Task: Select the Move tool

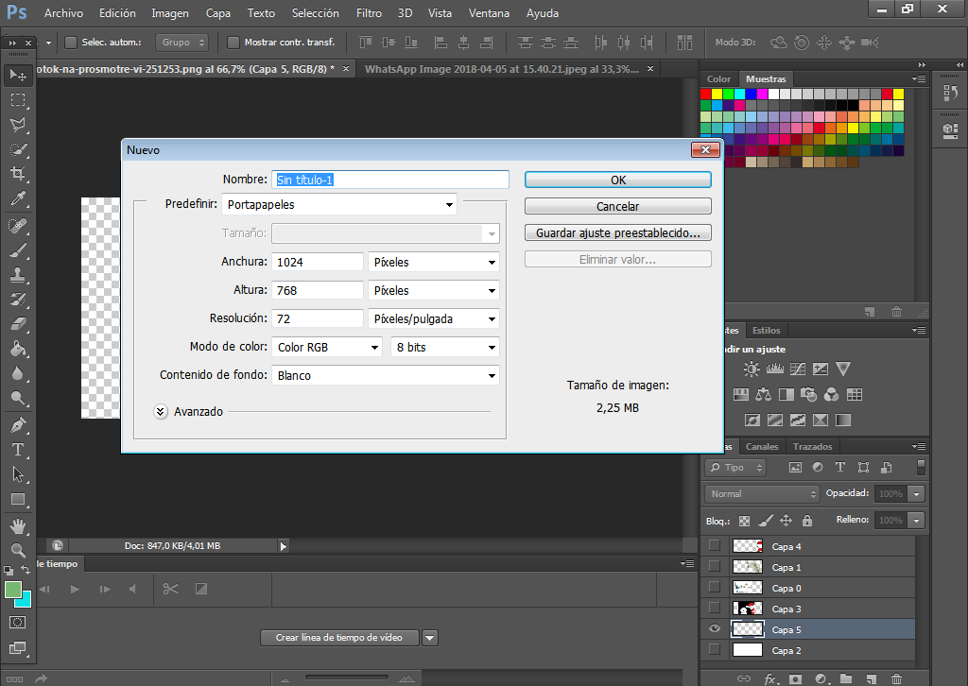Action: [x=18, y=76]
